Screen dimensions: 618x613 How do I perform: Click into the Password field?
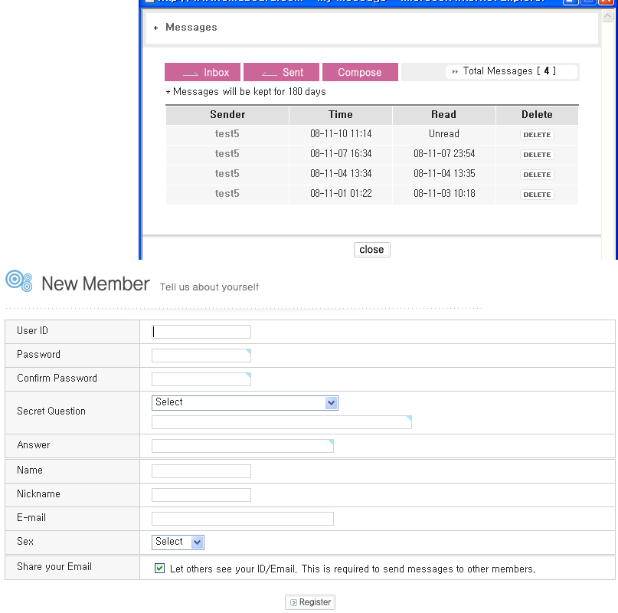201,356
